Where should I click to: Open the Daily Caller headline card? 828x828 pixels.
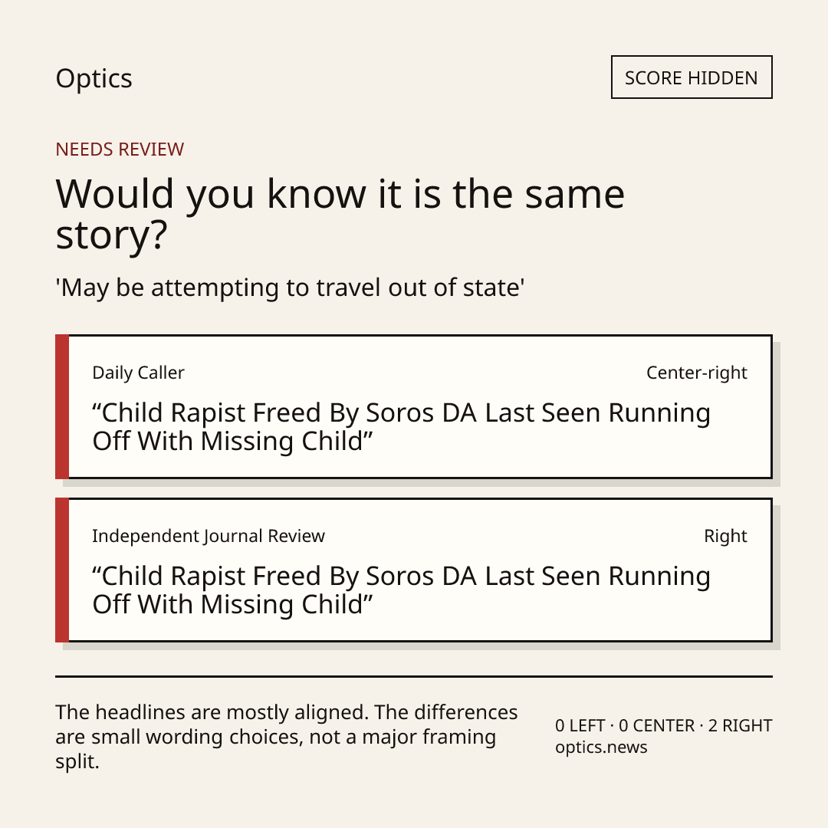pyautogui.click(x=414, y=406)
